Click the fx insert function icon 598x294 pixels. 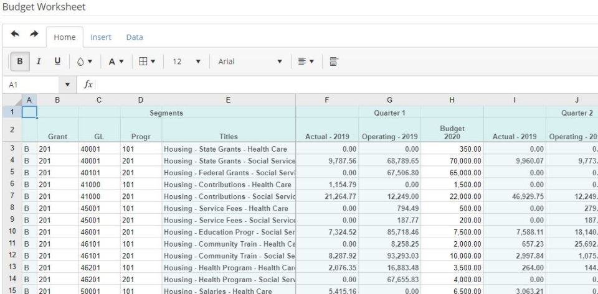tap(88, 85)
